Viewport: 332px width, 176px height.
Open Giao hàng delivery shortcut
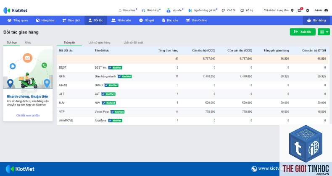click(x=151, y=10)
